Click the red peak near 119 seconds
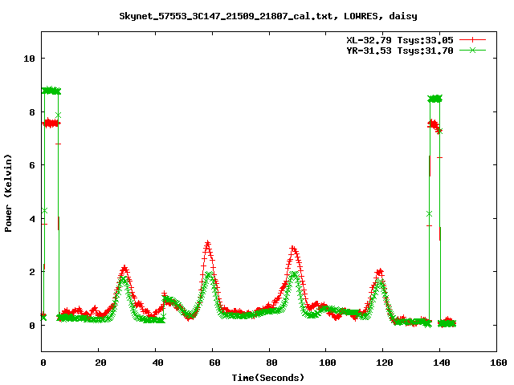The height and width of the screenshot is (385, 514). tap(380, 272)
